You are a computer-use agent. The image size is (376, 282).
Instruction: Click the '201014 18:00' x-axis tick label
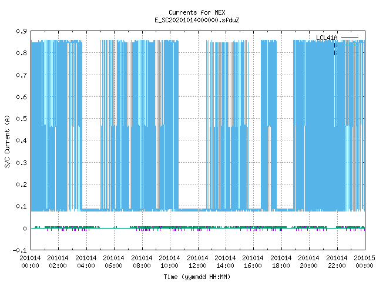pyautogui.click(x=281, y=262)
